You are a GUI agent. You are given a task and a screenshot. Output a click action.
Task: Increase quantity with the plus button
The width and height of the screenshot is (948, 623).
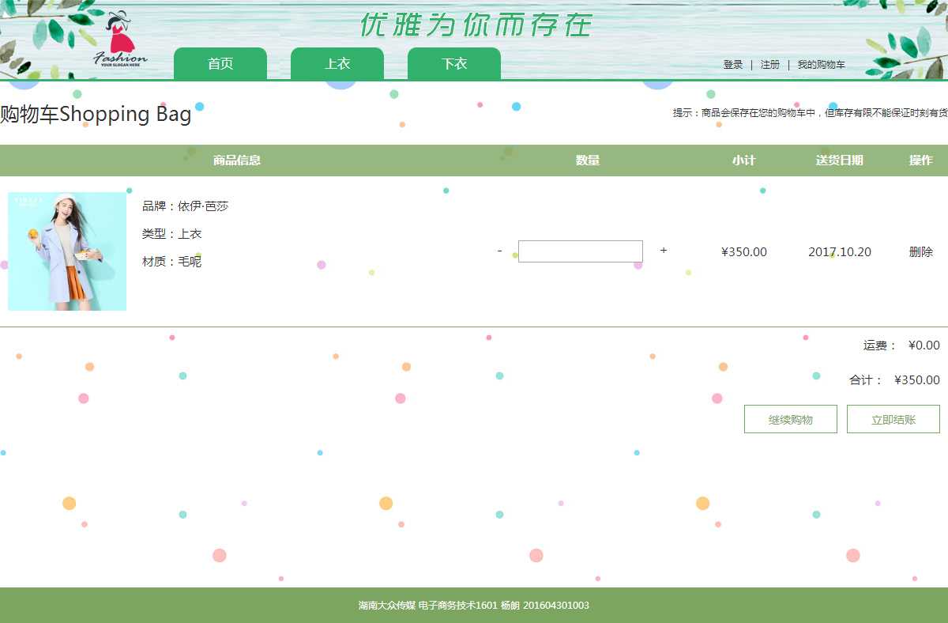point(664,251)
